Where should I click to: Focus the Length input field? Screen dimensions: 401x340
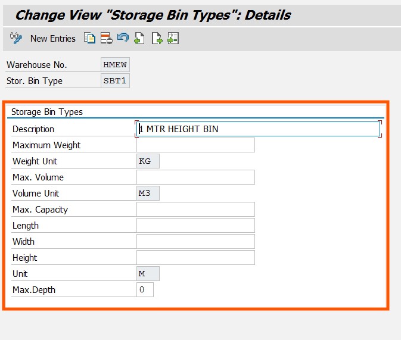coord(195,226)
